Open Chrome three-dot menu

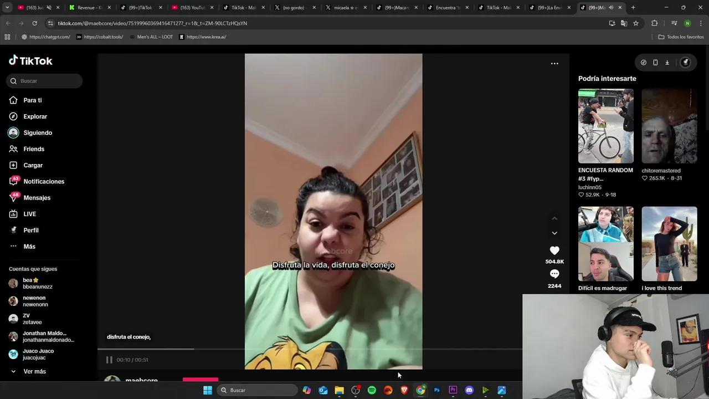tap(701, 23)
